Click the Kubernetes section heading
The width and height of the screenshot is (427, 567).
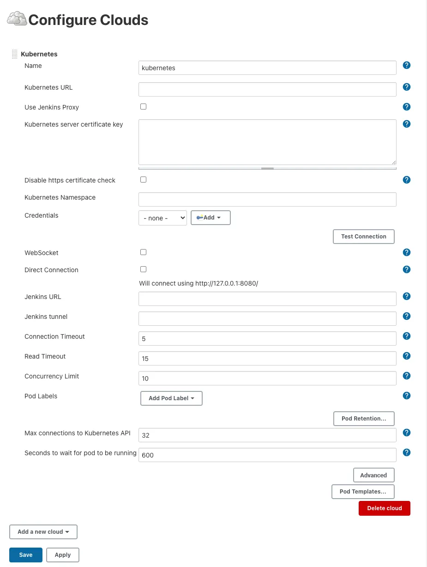(x=39, y=54)
